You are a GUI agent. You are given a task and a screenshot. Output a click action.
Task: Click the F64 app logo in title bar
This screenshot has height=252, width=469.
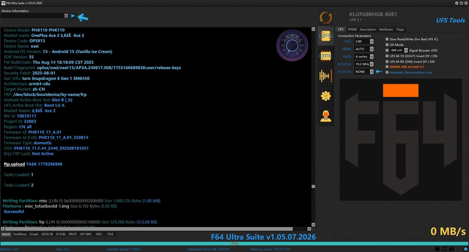(x=3, y=3)
